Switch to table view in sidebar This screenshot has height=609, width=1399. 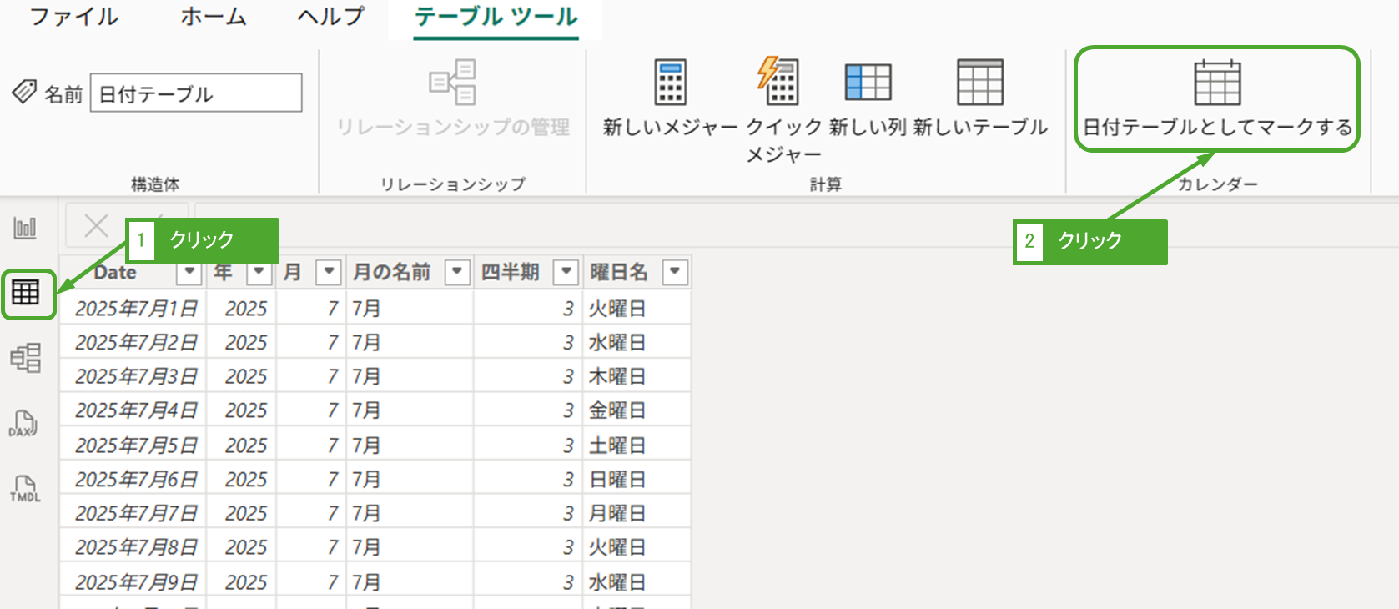click(26, 293)
